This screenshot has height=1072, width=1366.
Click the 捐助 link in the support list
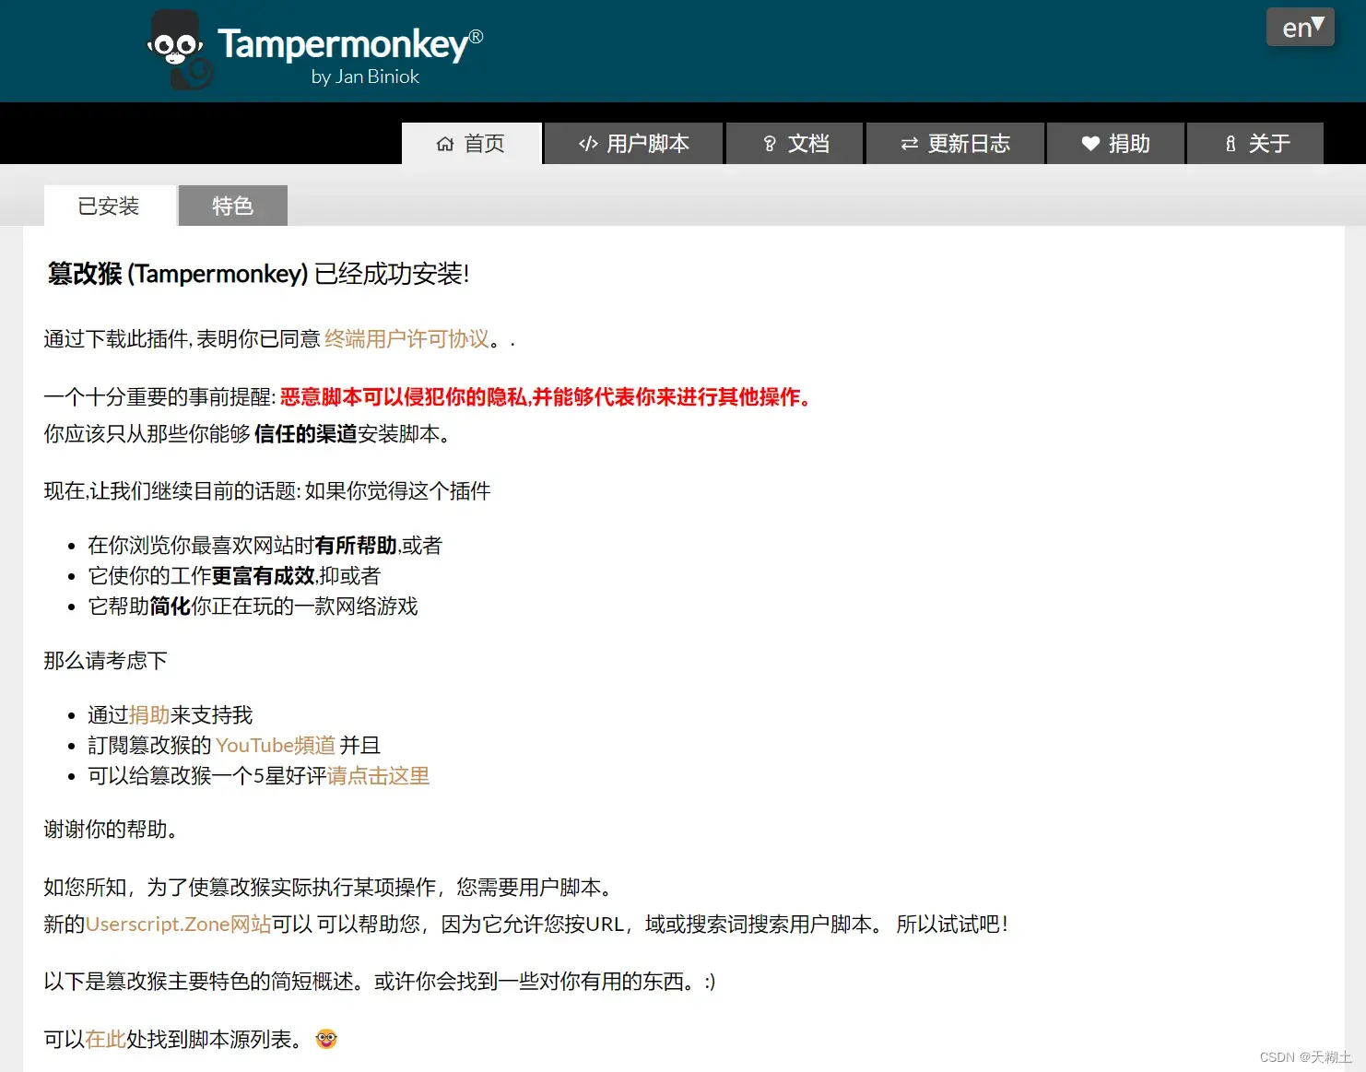[x=149, y=715]
